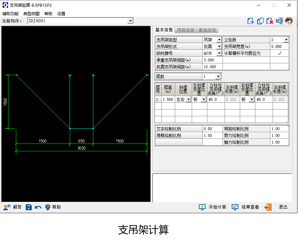Click the save floppy disk icon
This screenshot has width=298, height=248.
[x=29, y=207]
